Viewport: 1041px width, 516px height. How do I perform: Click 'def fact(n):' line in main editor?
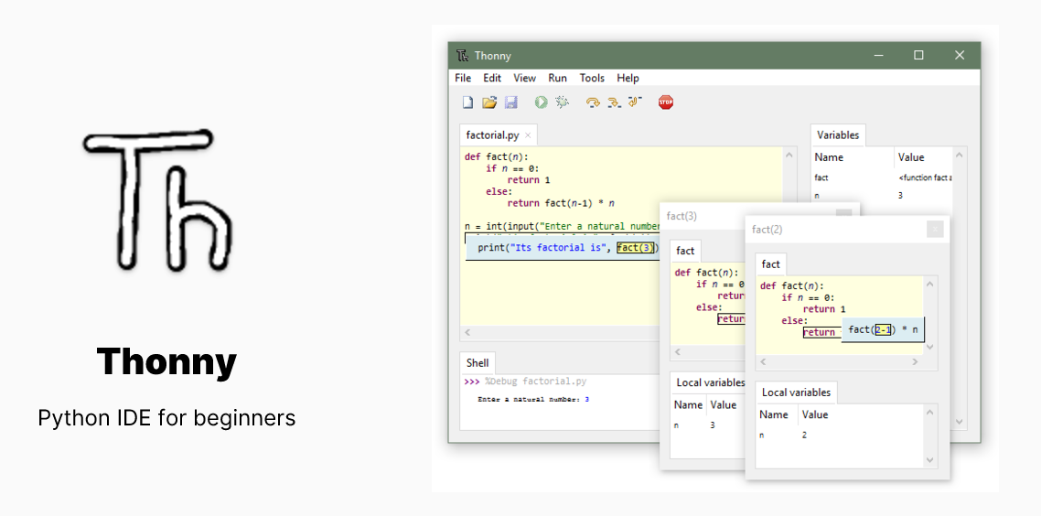[497, 156]
